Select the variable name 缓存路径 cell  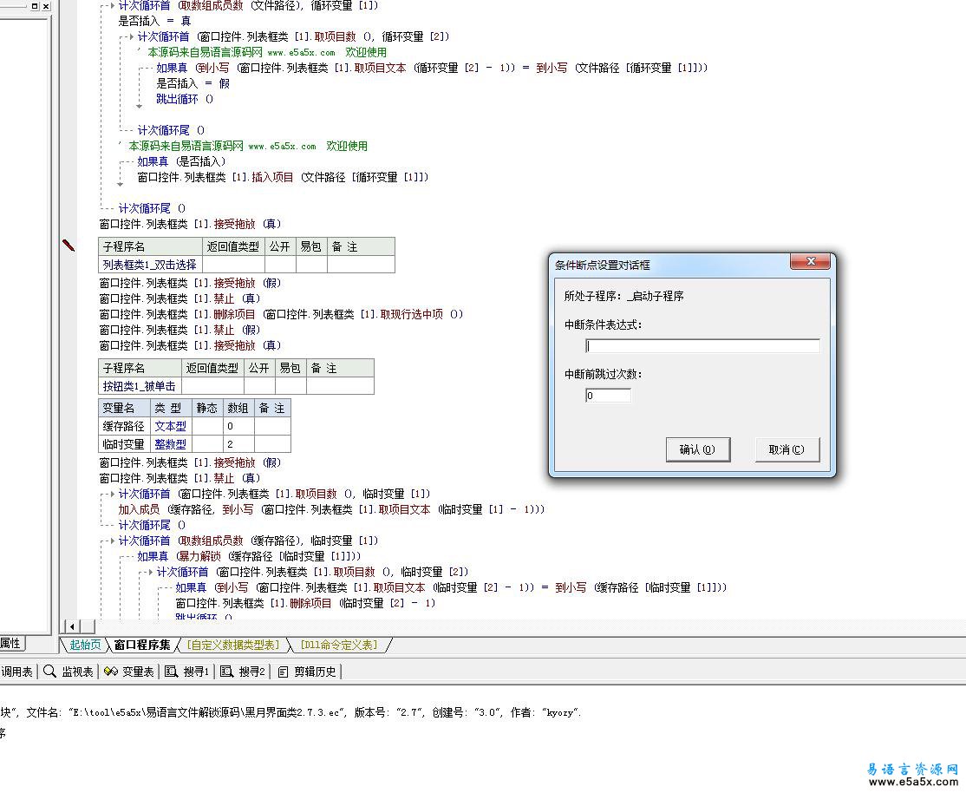124,426
